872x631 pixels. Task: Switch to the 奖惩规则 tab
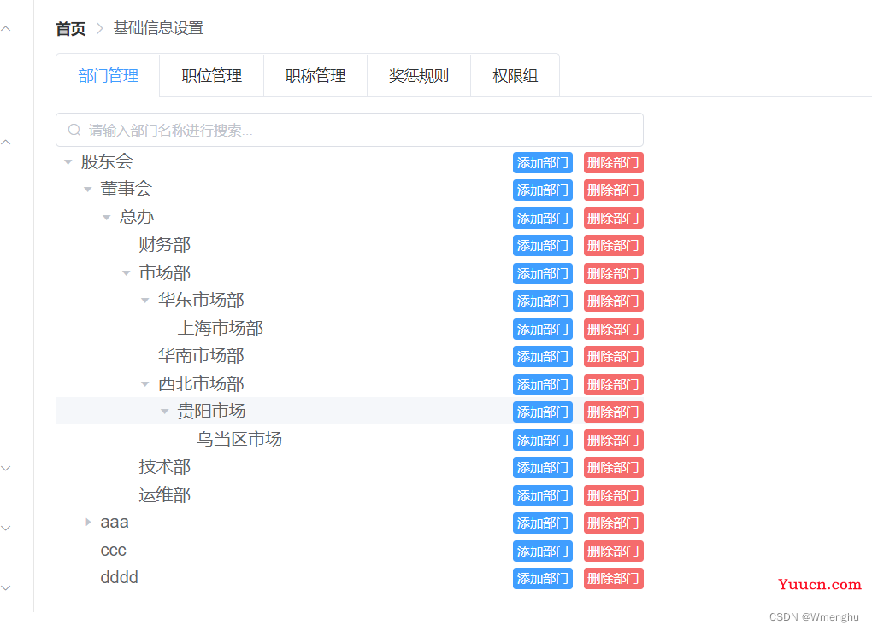(419, 75)
